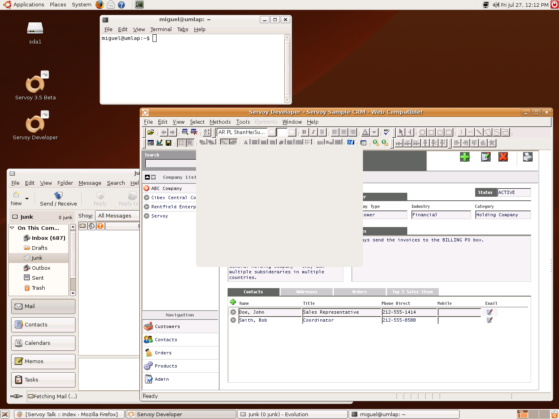Toggle the grid display button
Image resolution: width=559 pixels, height=419 pixels.
coord(181,142)
